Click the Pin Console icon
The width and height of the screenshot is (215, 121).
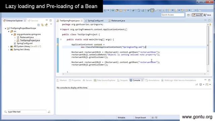(x=197, y=85)
